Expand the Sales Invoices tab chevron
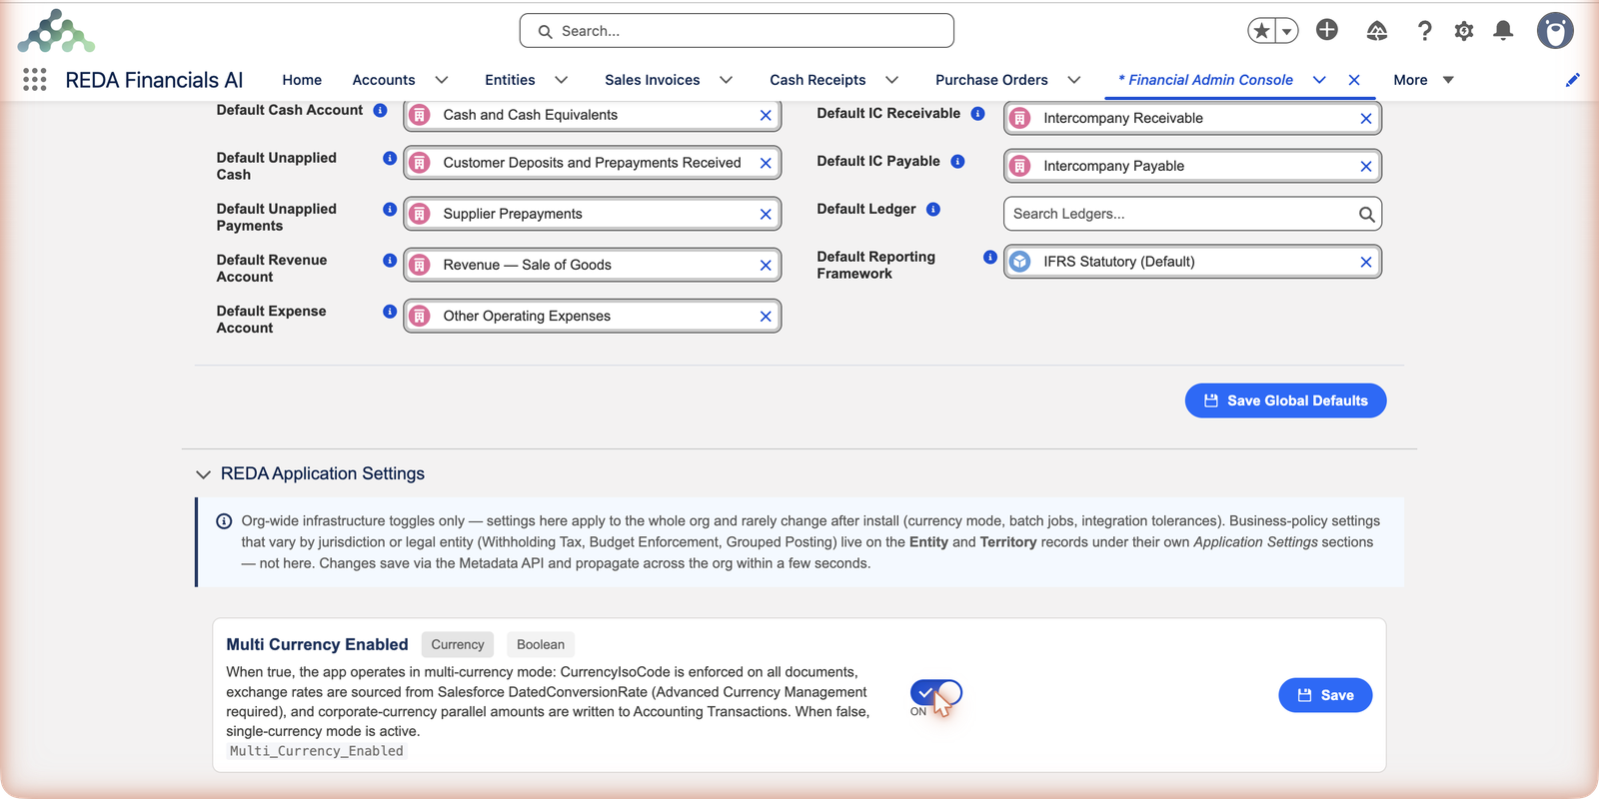 727,80
